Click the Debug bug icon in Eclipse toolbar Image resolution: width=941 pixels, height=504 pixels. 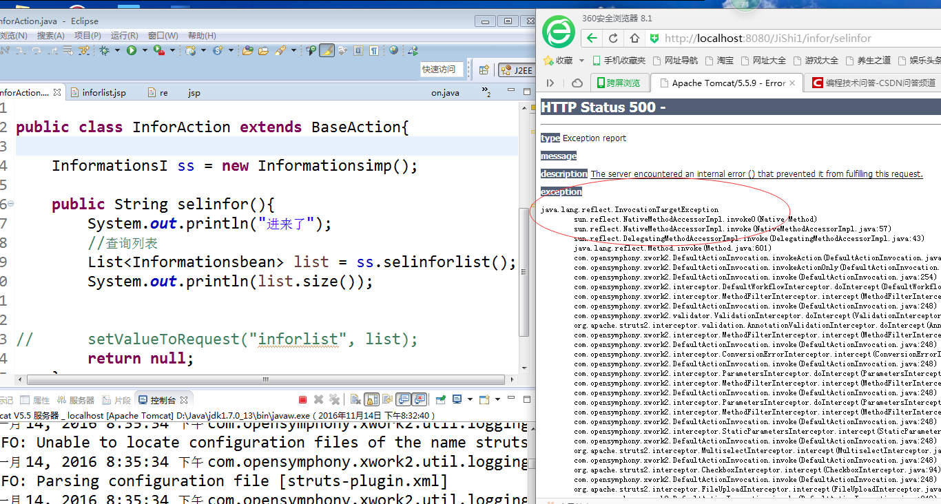pyautogui.click(x=105, y=50)
